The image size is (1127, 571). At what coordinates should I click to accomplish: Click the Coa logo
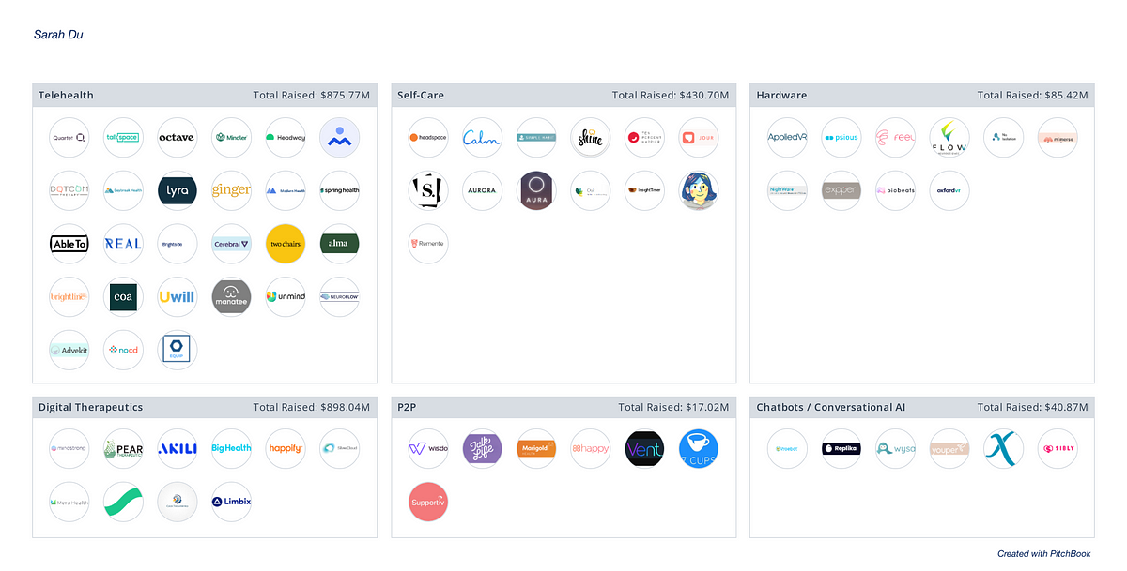123,297
